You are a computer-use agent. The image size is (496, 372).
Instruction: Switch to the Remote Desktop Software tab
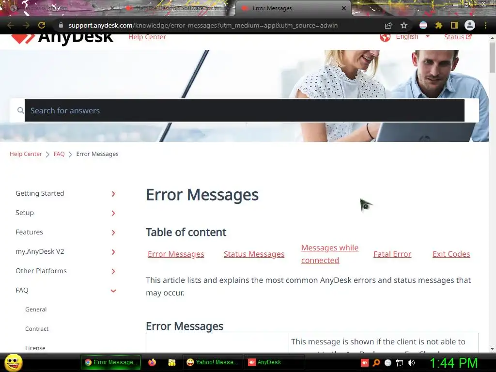177,8
